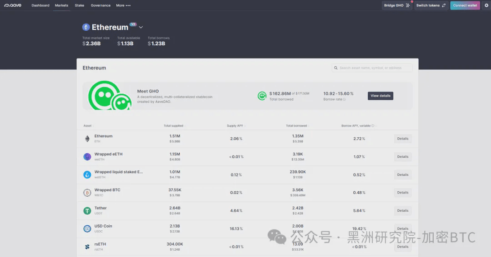
Task: Click the $2.36B total market size
Action: click(x=91, y=44)
